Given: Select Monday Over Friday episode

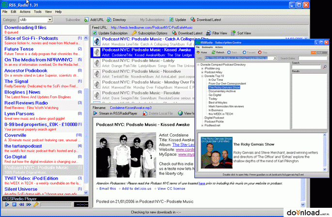Looking at the screenshot, I should coord(143,84).
